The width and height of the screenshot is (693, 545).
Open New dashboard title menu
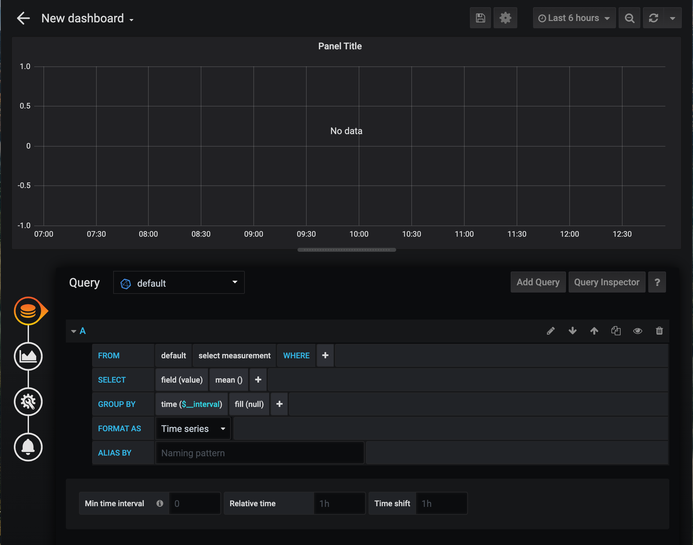[88, 19]
